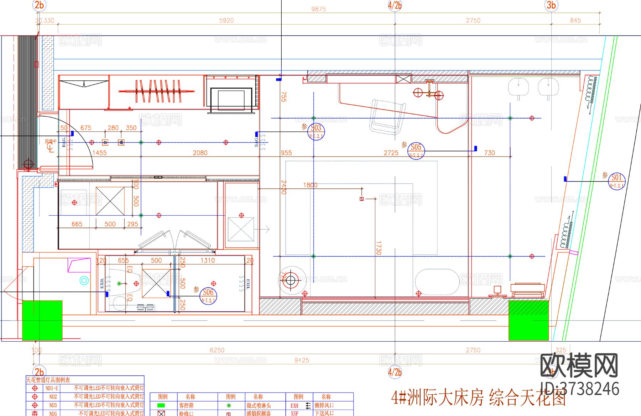Click the 侧排风口 legend name

324,405
